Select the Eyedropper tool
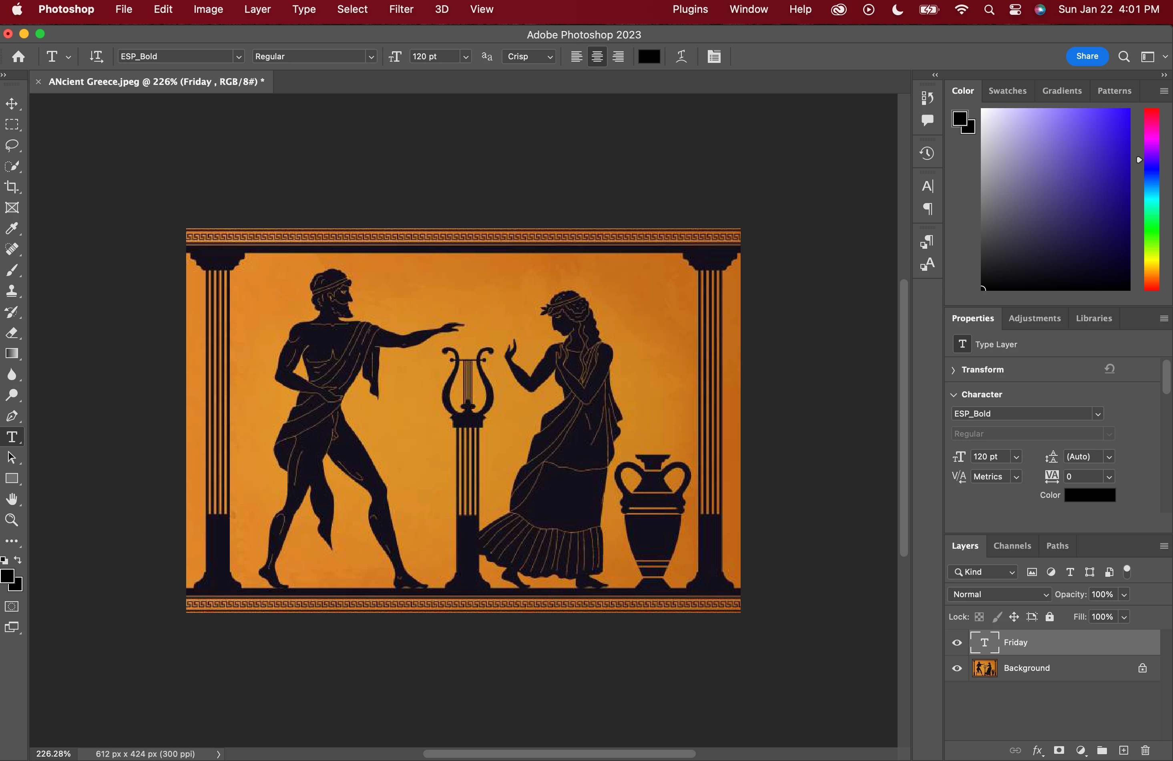This screenshot has height=761, width=1173. coord(12,228)
